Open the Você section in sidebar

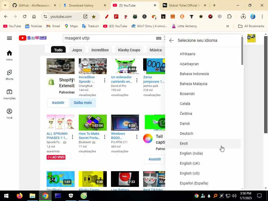point(9,114)
